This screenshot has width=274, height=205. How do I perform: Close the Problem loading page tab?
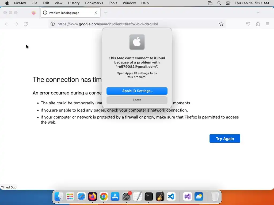(x=96, y=13)
